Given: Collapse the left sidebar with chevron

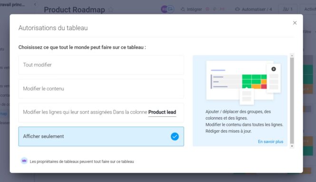Looking at the screenshot, I should [35, 4].
